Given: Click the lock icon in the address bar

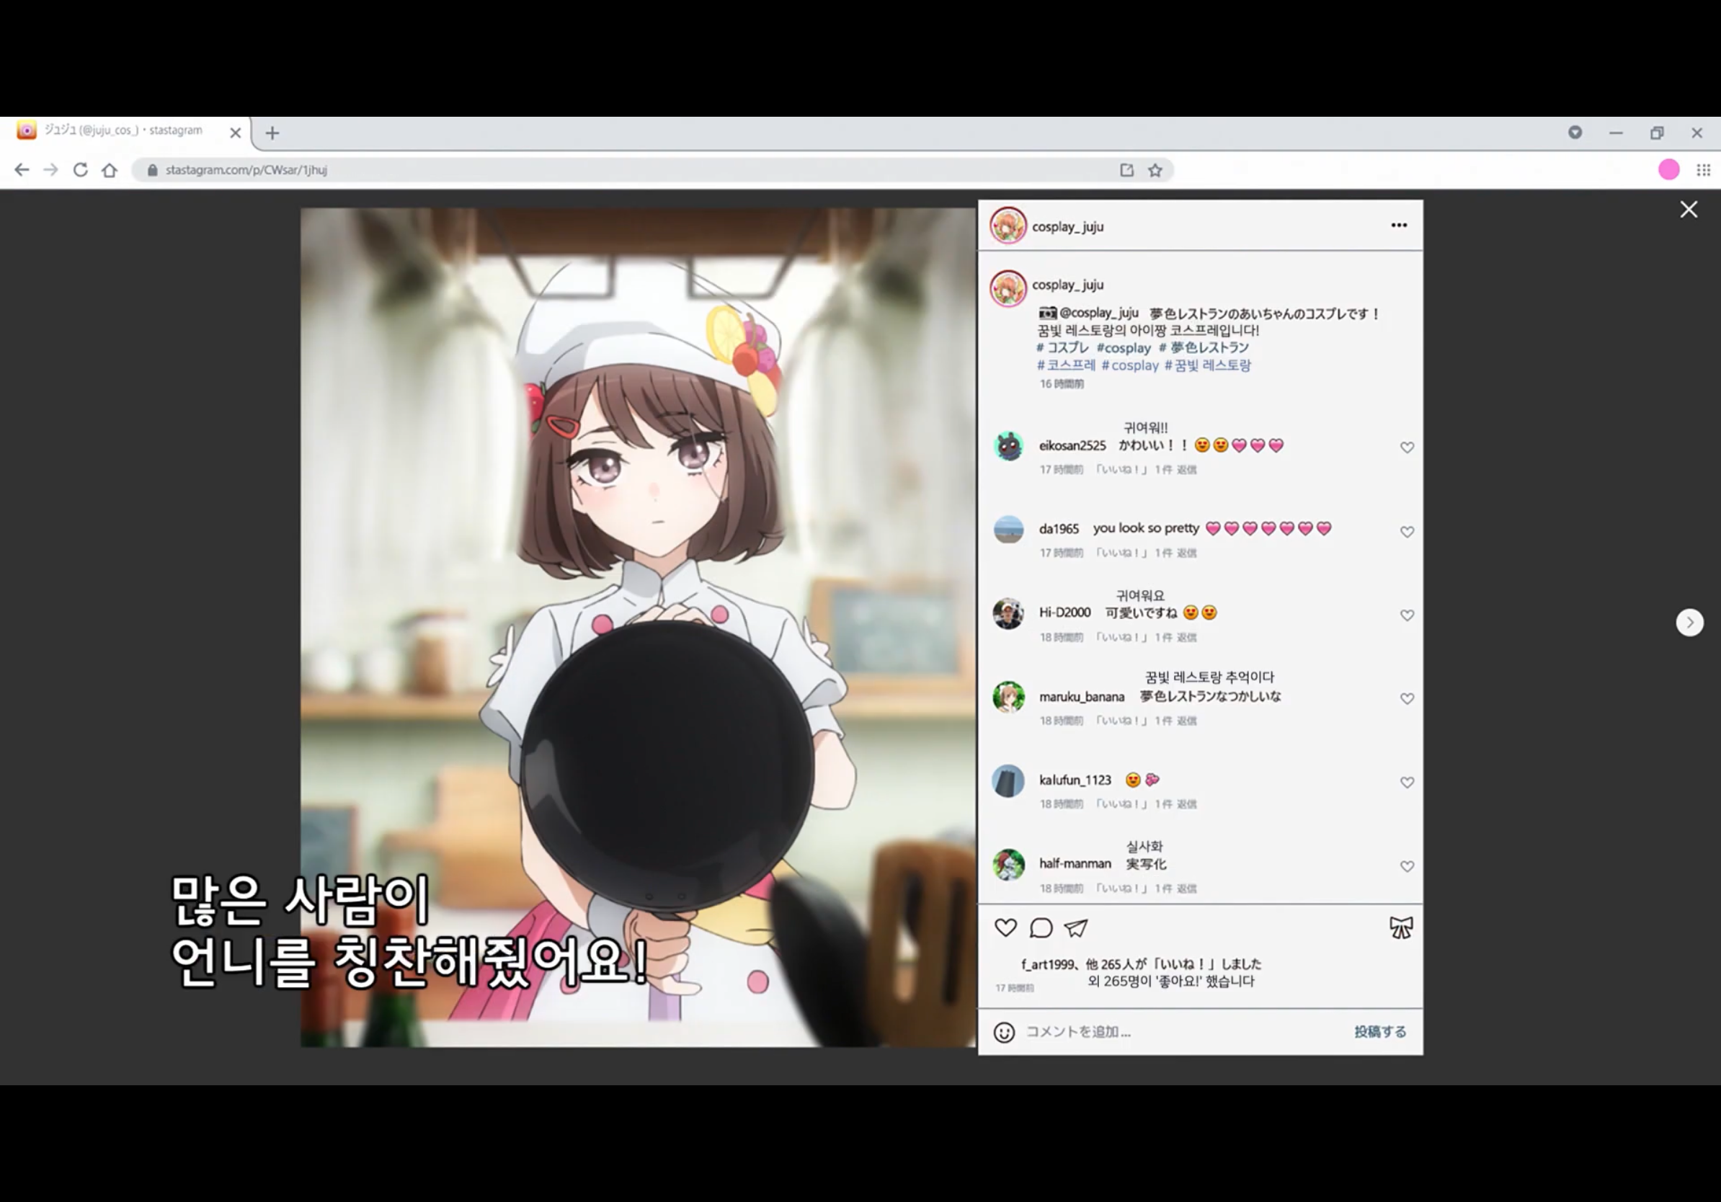Looking at the screenshot, I should 152,170.
